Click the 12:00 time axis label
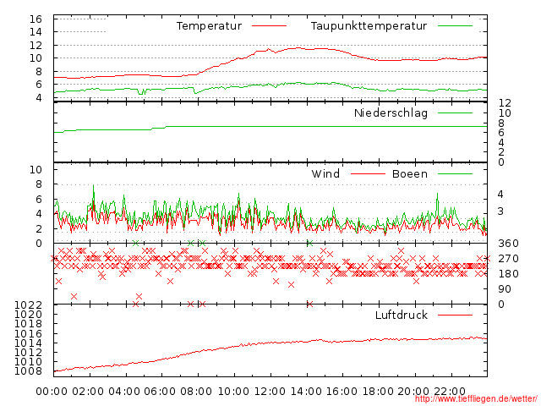541x406 pixels. 270,392
